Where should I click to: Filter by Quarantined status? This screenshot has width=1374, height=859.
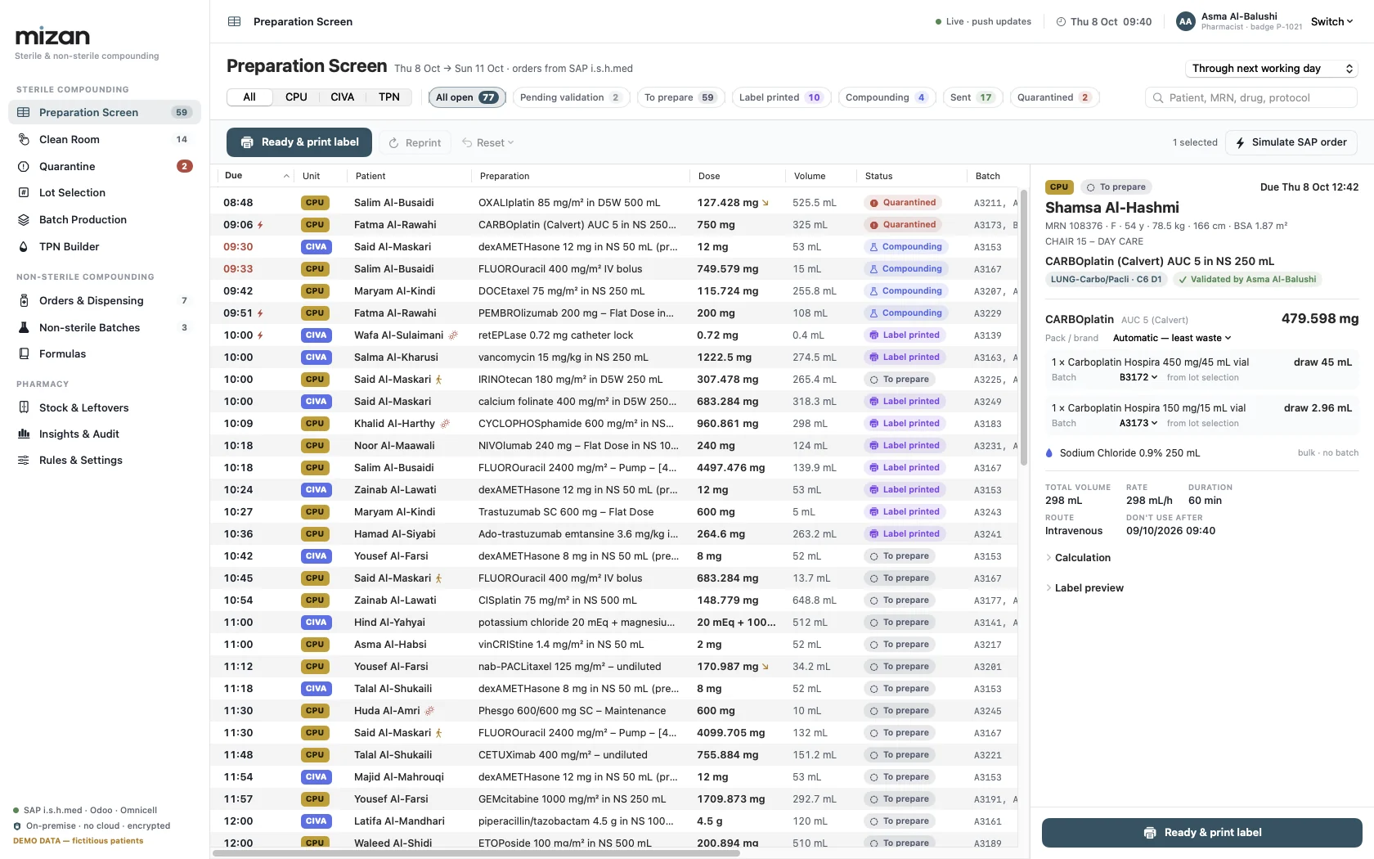pos(1054,97)
